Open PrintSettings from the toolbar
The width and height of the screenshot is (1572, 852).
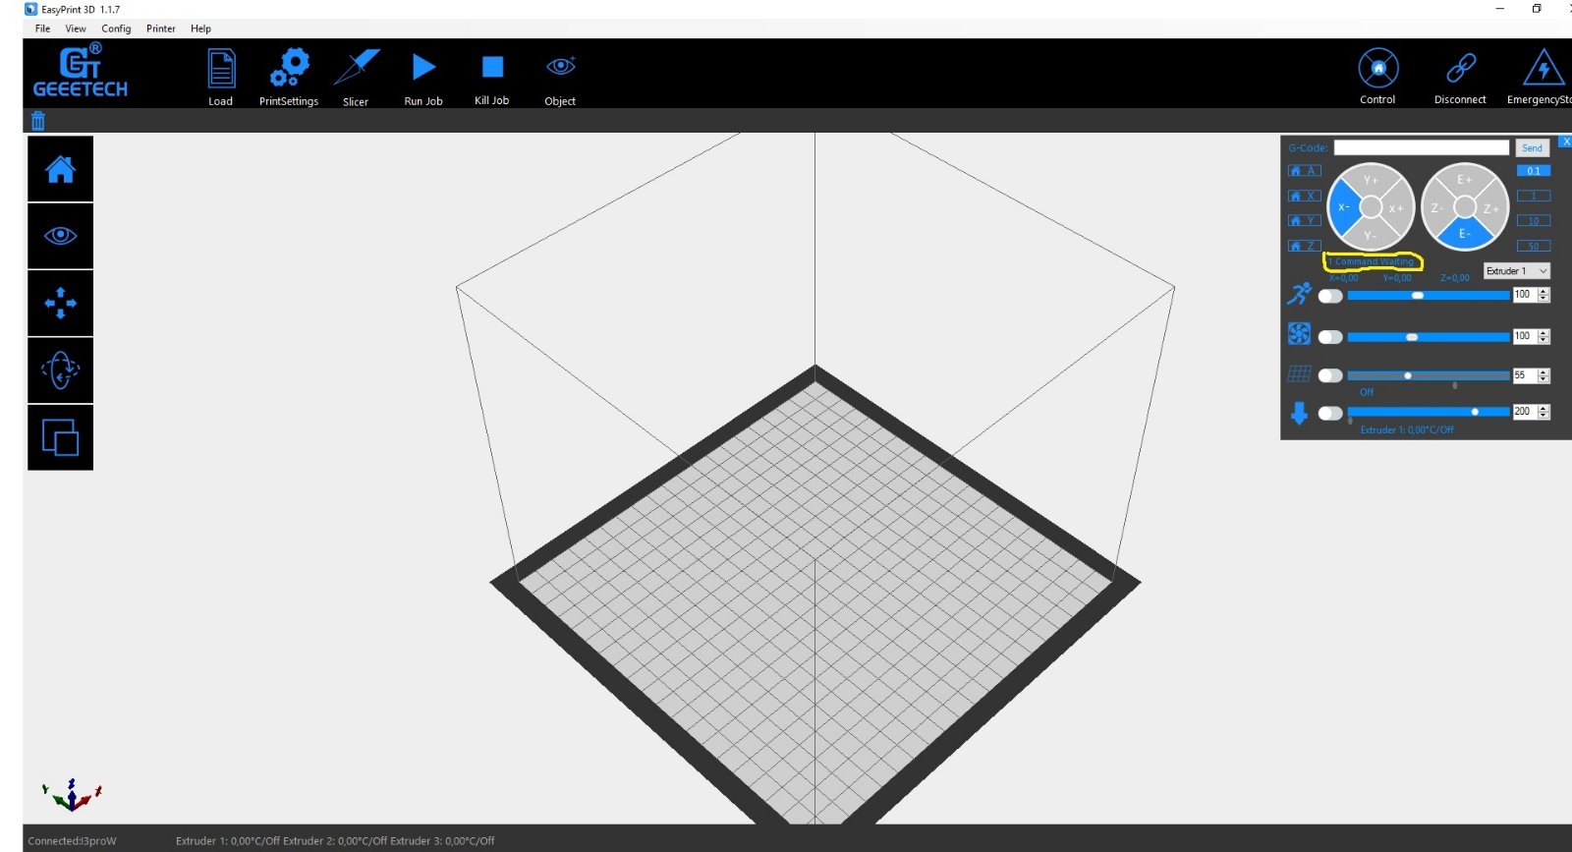click(289, 70)
